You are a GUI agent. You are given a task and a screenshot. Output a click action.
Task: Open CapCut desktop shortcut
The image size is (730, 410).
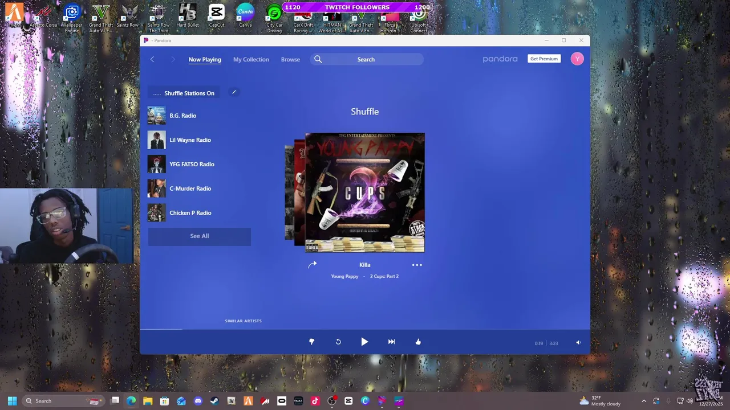point(217,17)
